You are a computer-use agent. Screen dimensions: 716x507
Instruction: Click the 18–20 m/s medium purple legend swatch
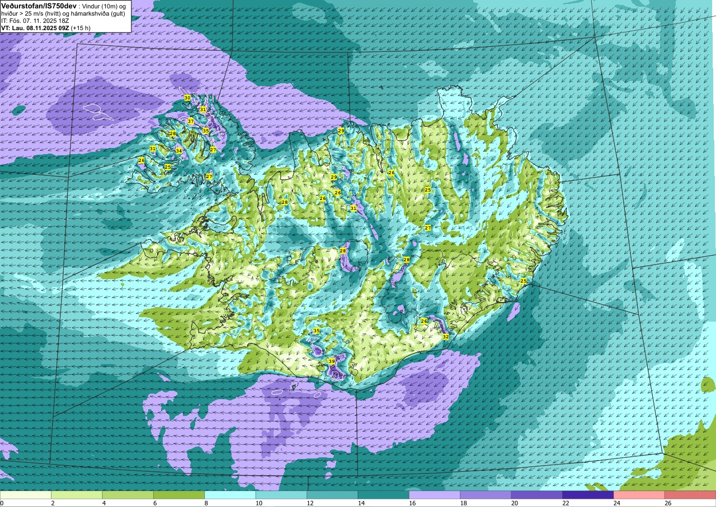pyautogui.click(x=486, y=495)
